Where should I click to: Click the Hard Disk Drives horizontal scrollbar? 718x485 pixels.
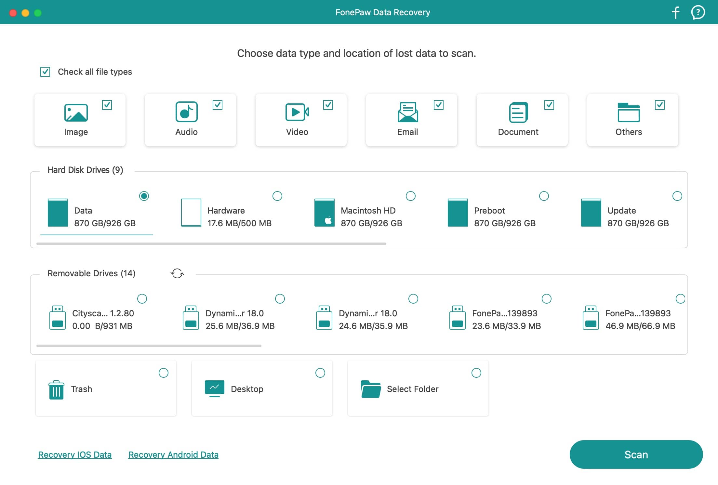[x=211, y=243]
